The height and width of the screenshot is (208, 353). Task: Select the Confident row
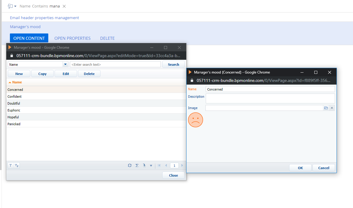(96, 97)
